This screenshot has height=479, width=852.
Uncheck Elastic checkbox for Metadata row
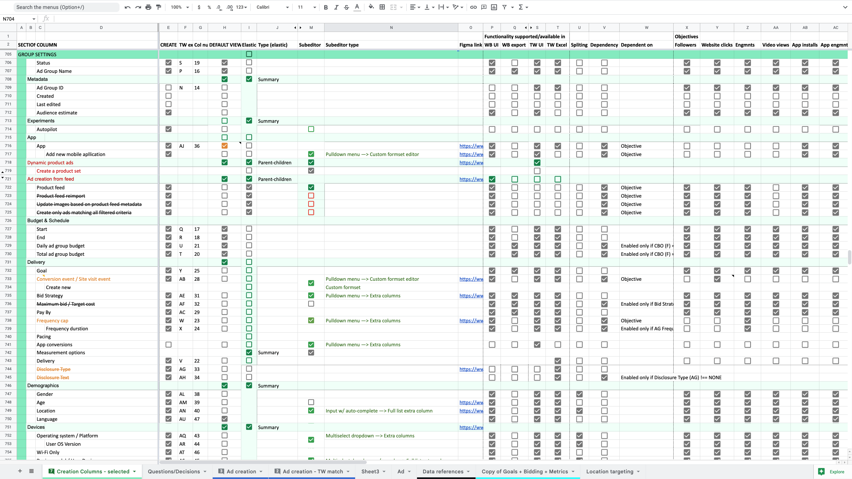tap(249, 79)
